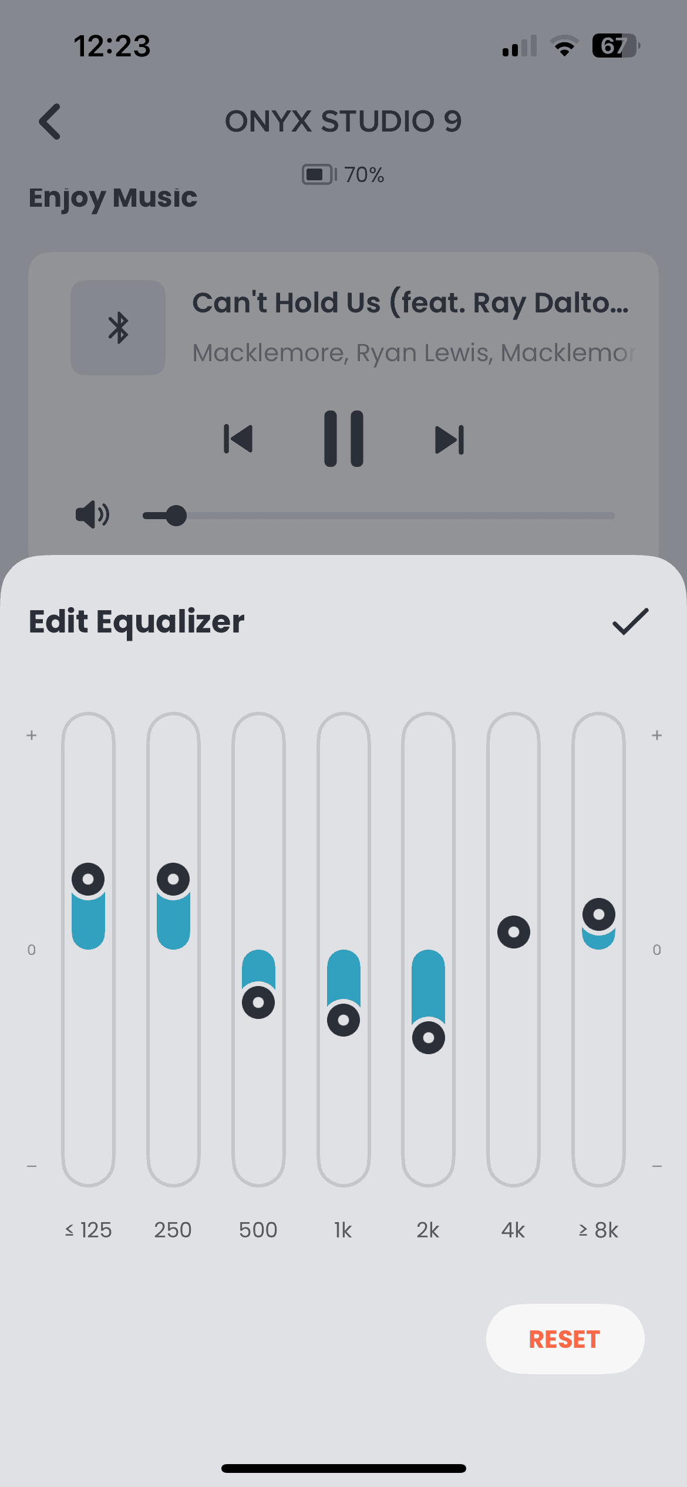
Task: Click the 500 Hz band slider knob
Action: (258, 1002)
